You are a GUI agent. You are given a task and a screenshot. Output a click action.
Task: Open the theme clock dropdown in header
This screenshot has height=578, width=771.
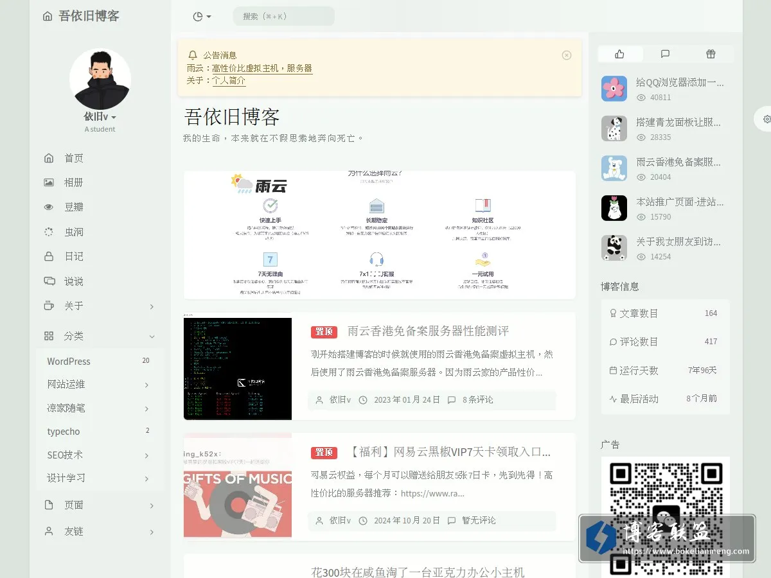click(x=202, y=16)
